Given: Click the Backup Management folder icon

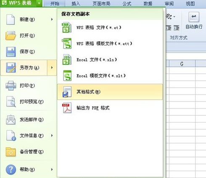Looking at the screenshot, I should tap(11, 151).
